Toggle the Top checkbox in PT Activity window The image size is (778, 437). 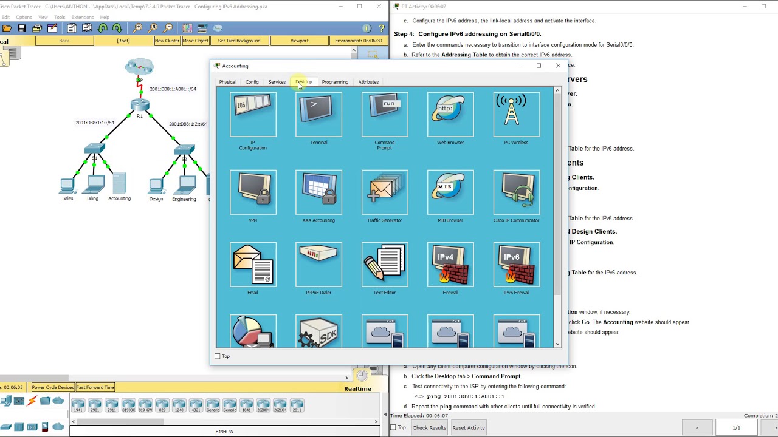393,427
